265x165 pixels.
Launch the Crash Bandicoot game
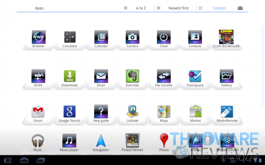[226, 37]
